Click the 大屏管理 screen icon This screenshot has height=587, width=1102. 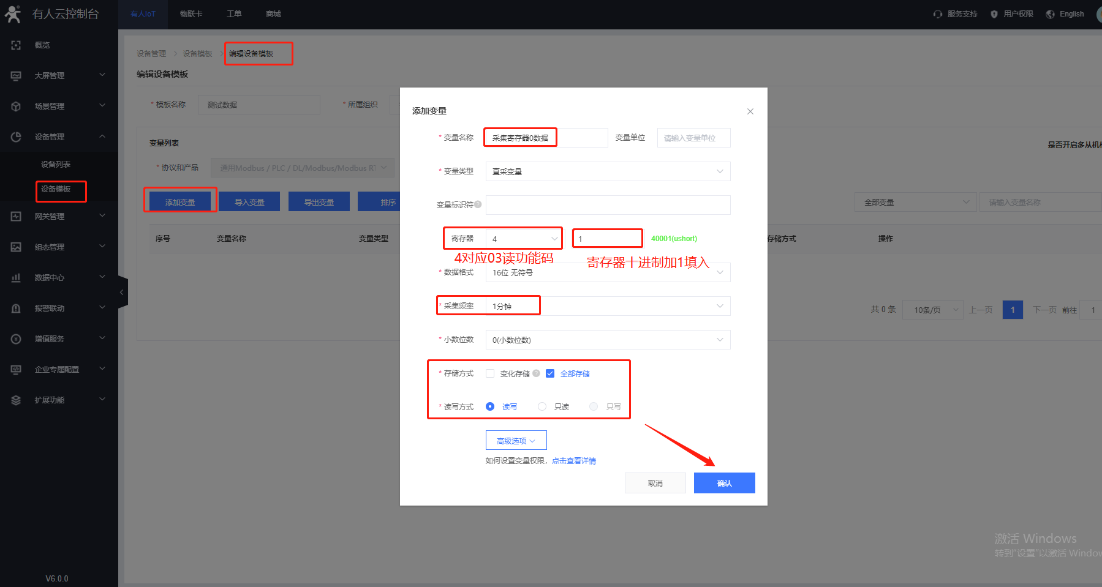pyautogui.click(x=16, y=76)
